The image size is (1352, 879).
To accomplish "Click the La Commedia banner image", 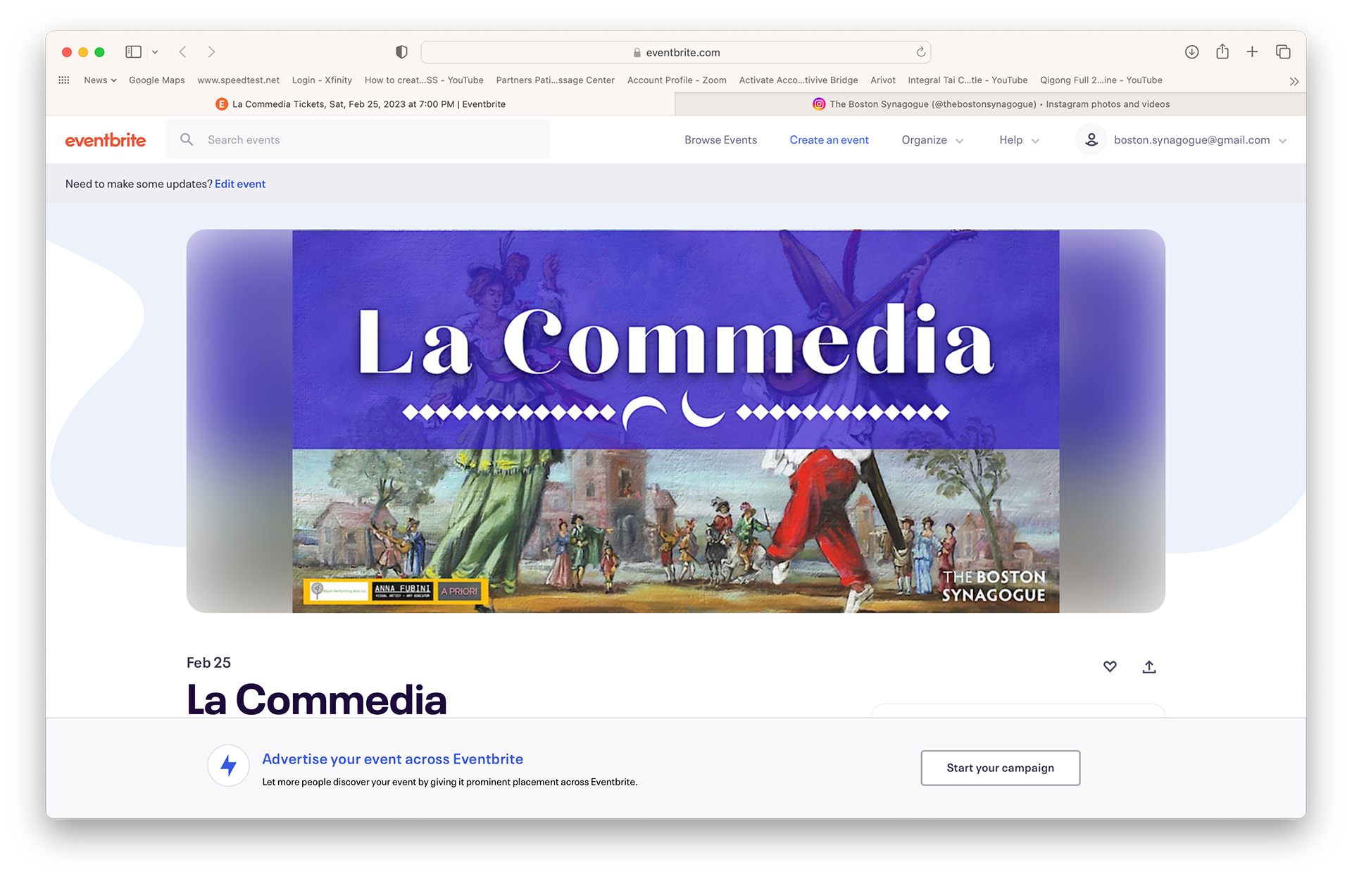I will pos(675,421).
